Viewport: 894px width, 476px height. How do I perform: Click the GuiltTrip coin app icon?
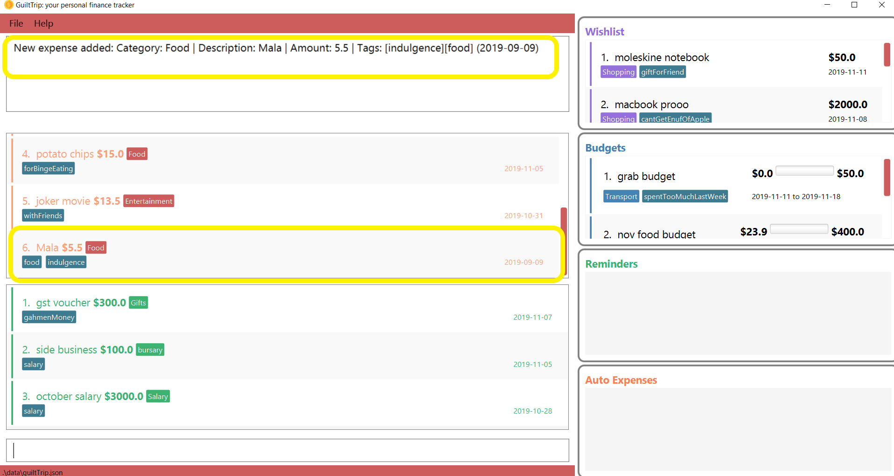point(8,5)
